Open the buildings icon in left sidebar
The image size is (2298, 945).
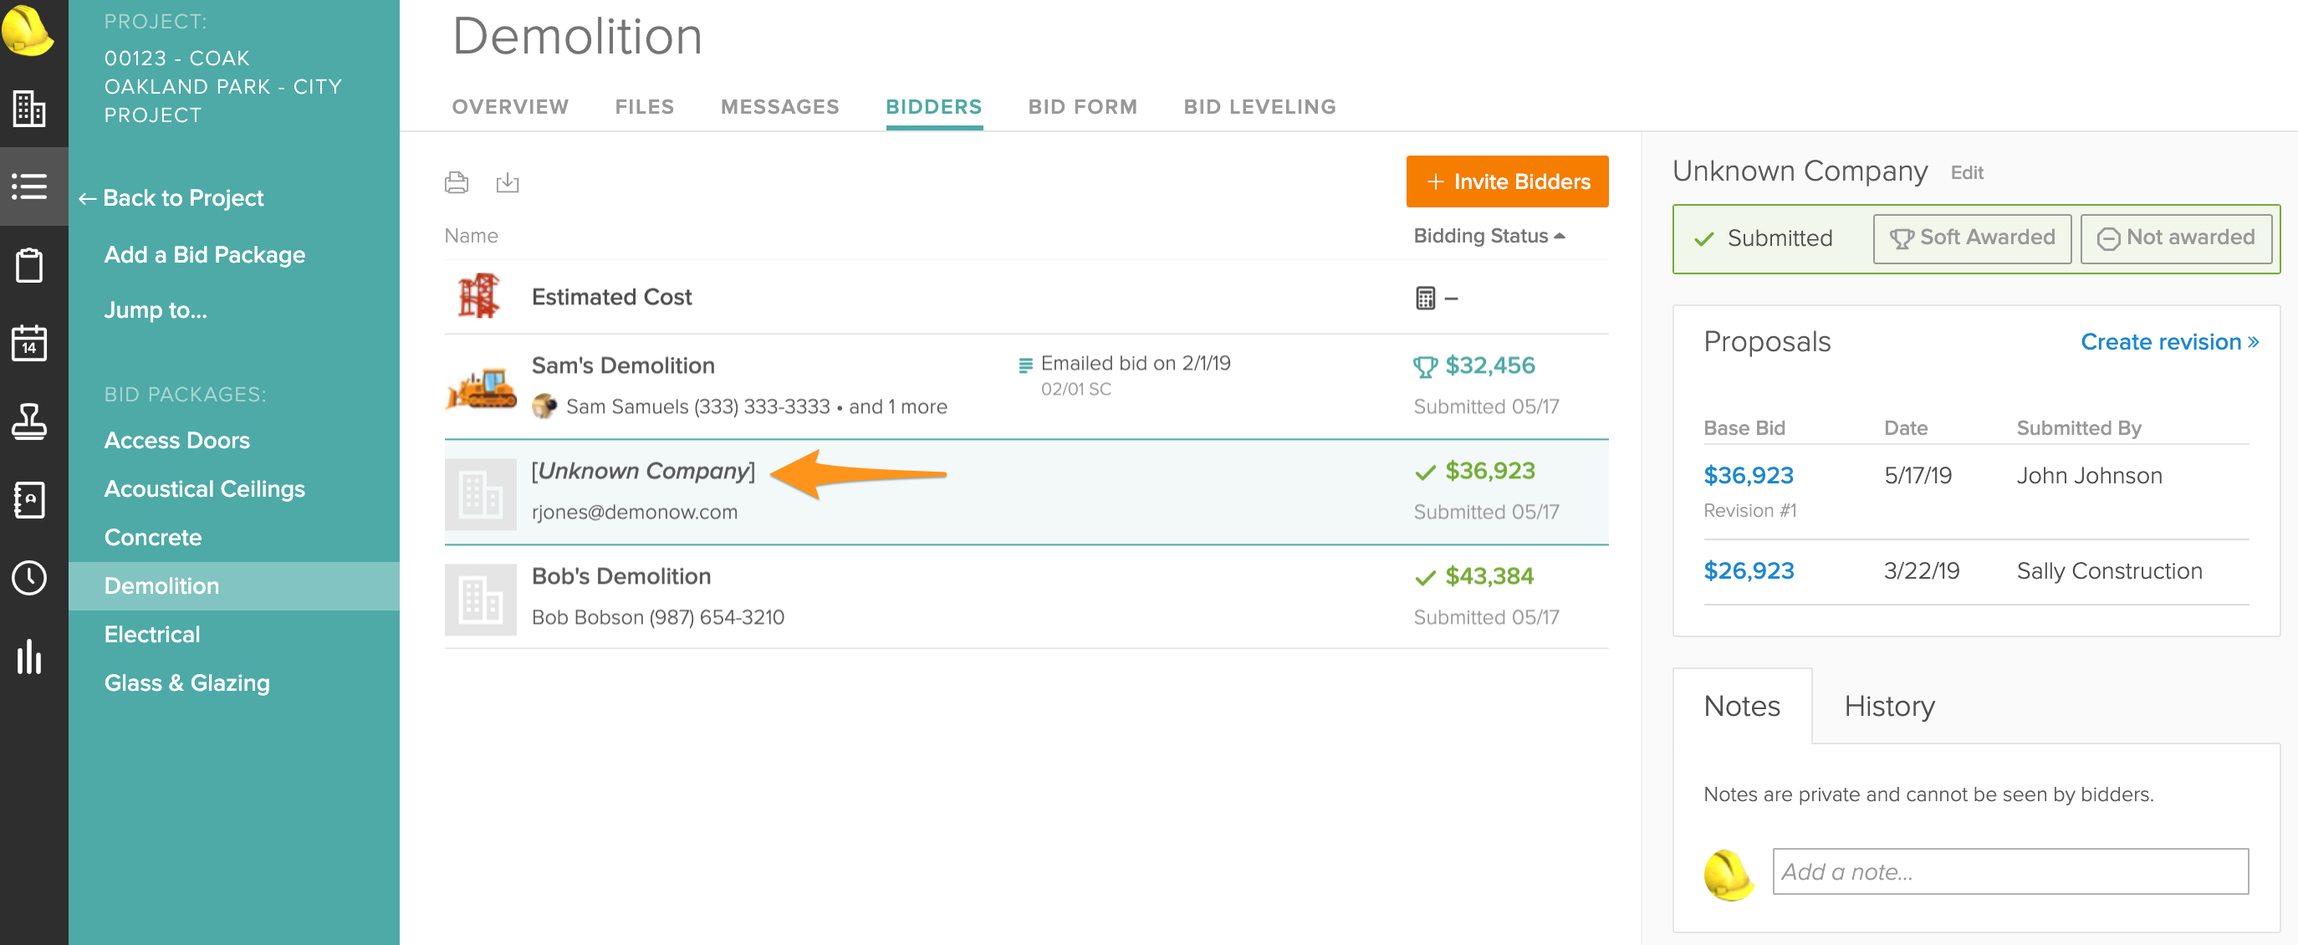tap(29, 109)
